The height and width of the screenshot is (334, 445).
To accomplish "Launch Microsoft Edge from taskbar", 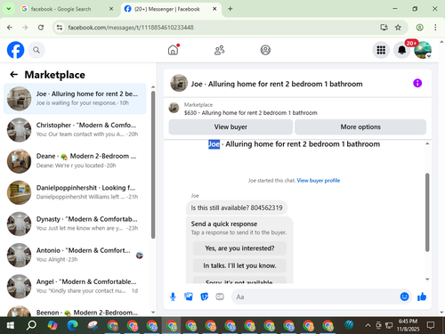I will pyautogui.click(x=72, y=325).
